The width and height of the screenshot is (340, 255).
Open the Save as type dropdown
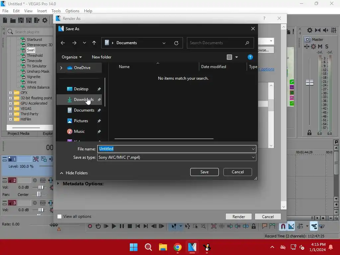[253, 157]
